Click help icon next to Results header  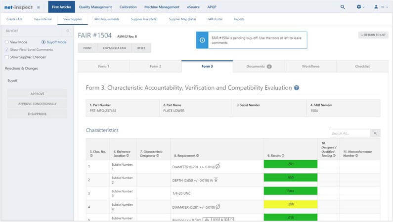[x=283, y=155]
